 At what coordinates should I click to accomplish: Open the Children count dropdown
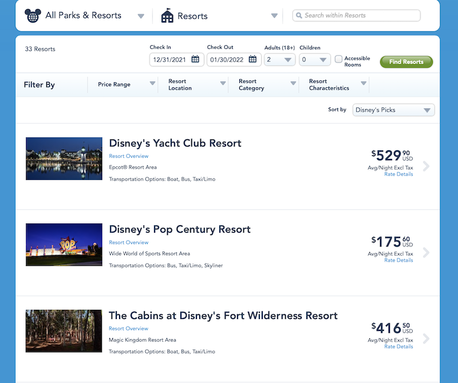click(x=315, y=59)
